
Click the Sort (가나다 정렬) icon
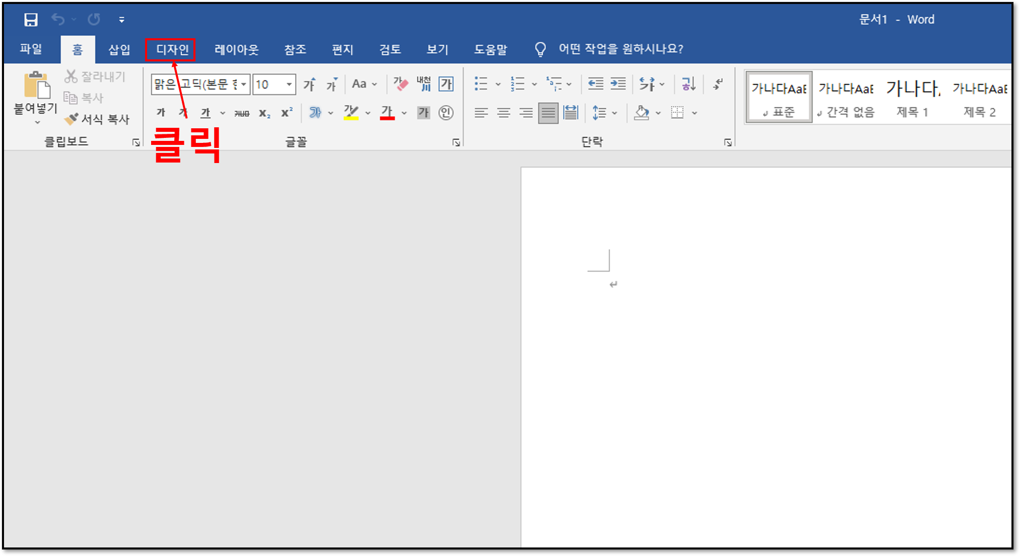(x=688, y=84)
